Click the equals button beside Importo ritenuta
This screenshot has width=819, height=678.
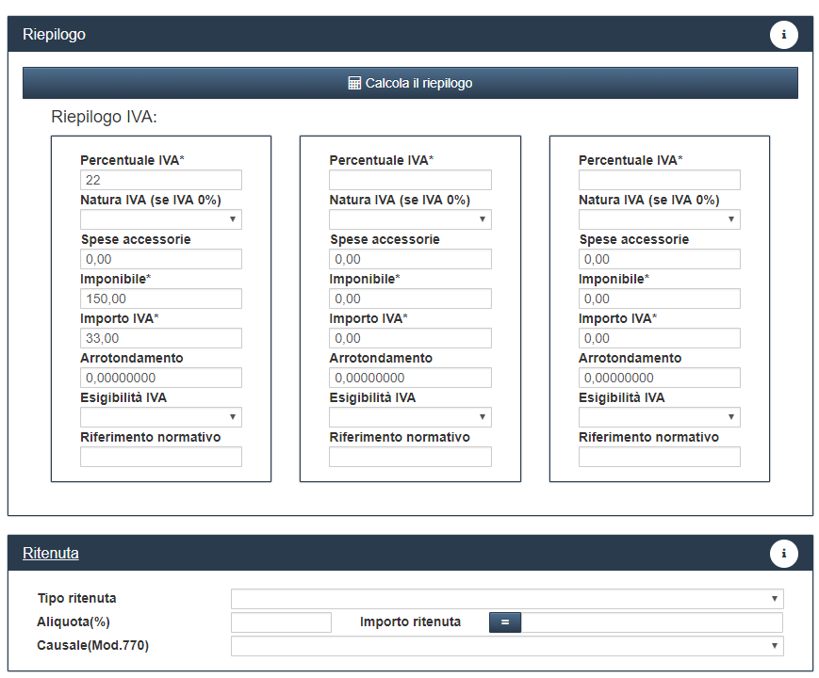504,622
